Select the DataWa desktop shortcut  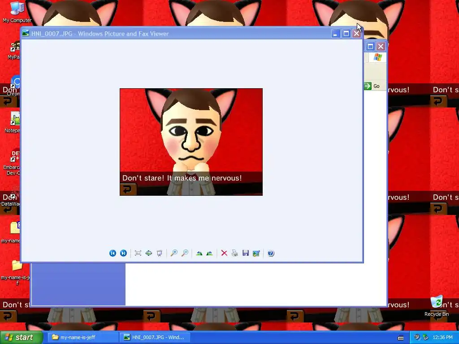click(x=11, y=198)
